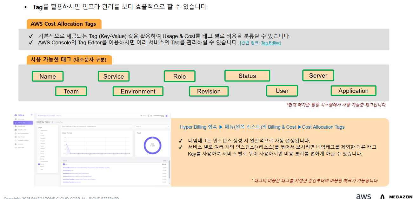Image resolution: width=413 pixels, height=199 pixels.
Task: Select the Role tag radio button
Action: tap(39, 133)
